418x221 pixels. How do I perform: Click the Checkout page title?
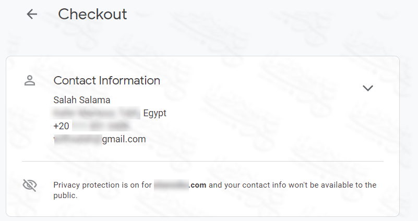tap(92, 14)
